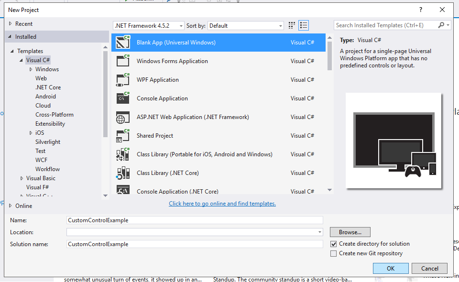Click the Console Application template icon

pos(123,98)
